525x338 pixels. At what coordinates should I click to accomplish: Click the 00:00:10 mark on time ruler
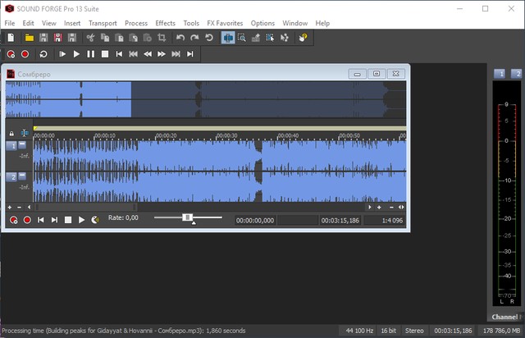104,135
